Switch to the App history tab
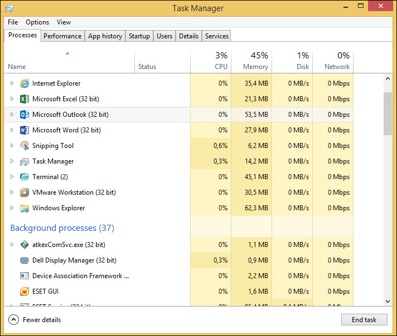Screen dimensions: 397x336 click(x=105, y=36)
